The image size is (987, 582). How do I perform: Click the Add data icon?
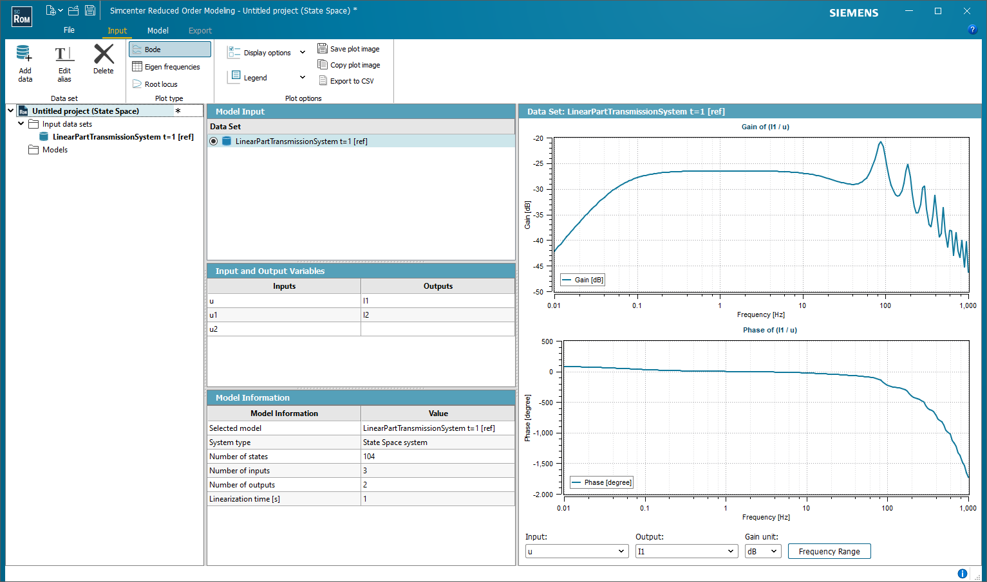click(24, 54)
